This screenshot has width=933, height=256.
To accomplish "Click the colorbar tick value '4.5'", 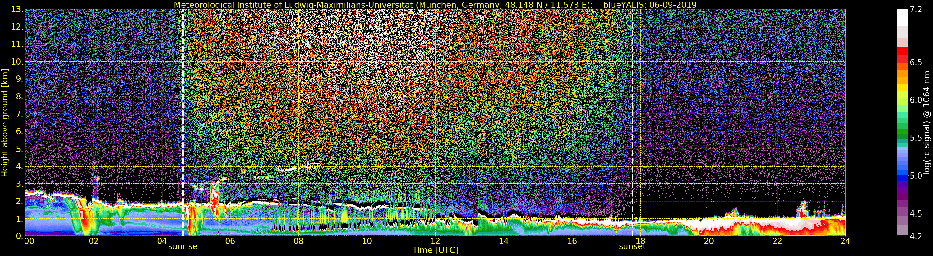I will pyautogui.click(x=916, y=214).
